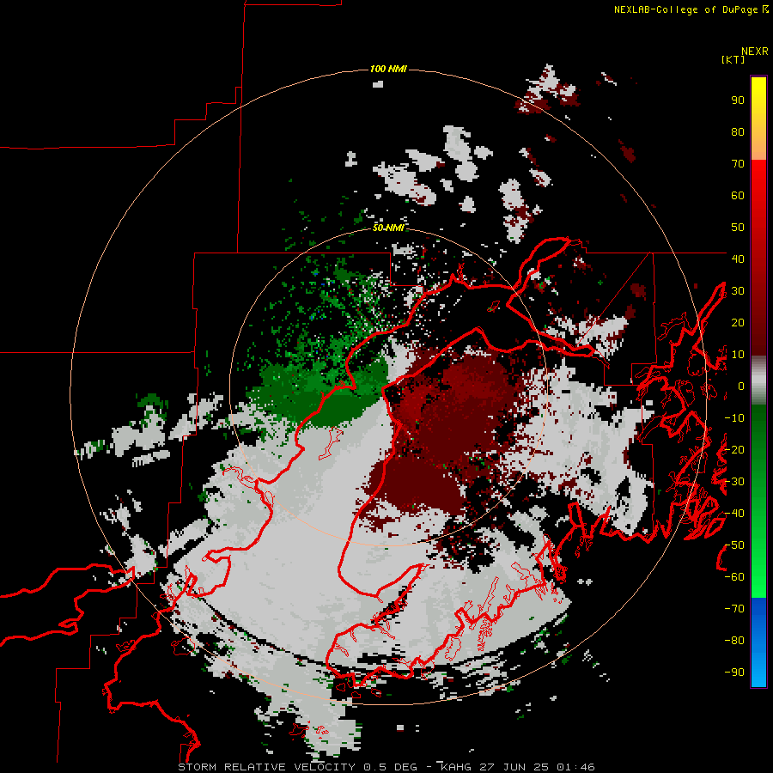The width and height of the screenshot is (773, 773).
Task: Click the 0 value on velocity scale
Action: (x=741, y=386)
